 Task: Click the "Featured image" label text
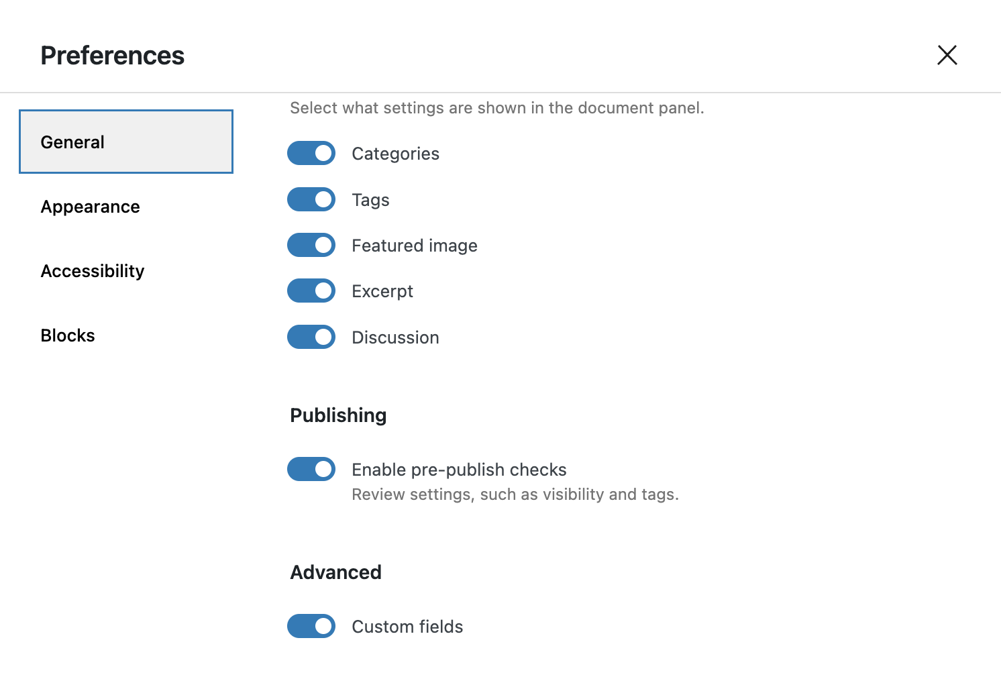tap(414, 246)
